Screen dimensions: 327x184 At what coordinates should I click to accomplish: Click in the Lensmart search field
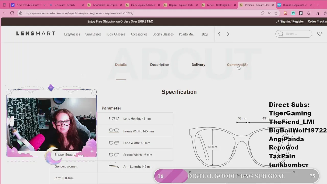294,34
